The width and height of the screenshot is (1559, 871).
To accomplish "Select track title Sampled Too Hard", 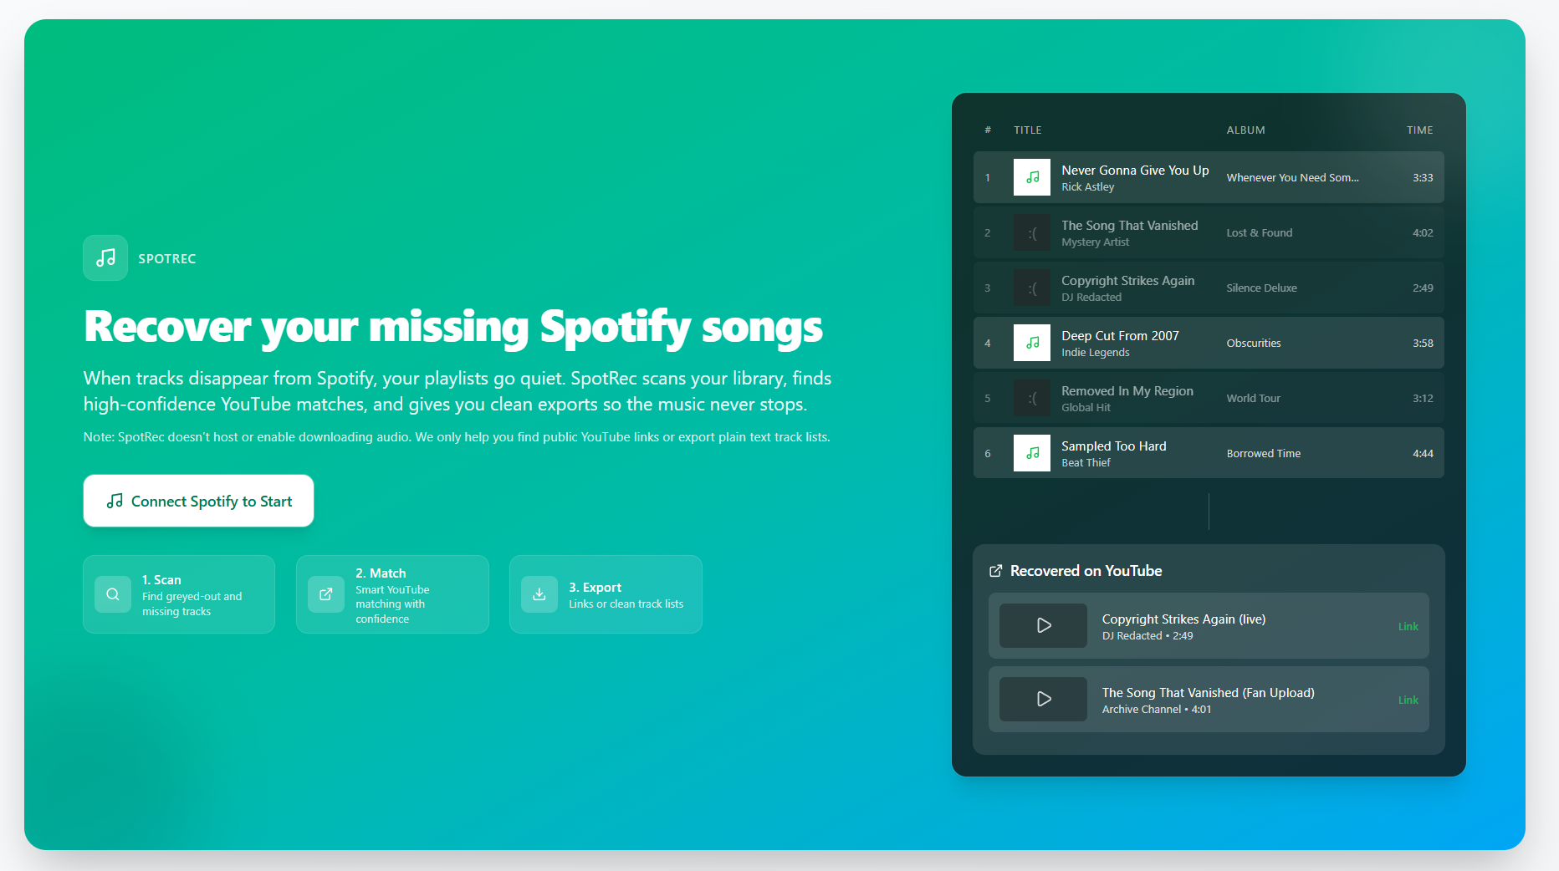I will 1114,446.
